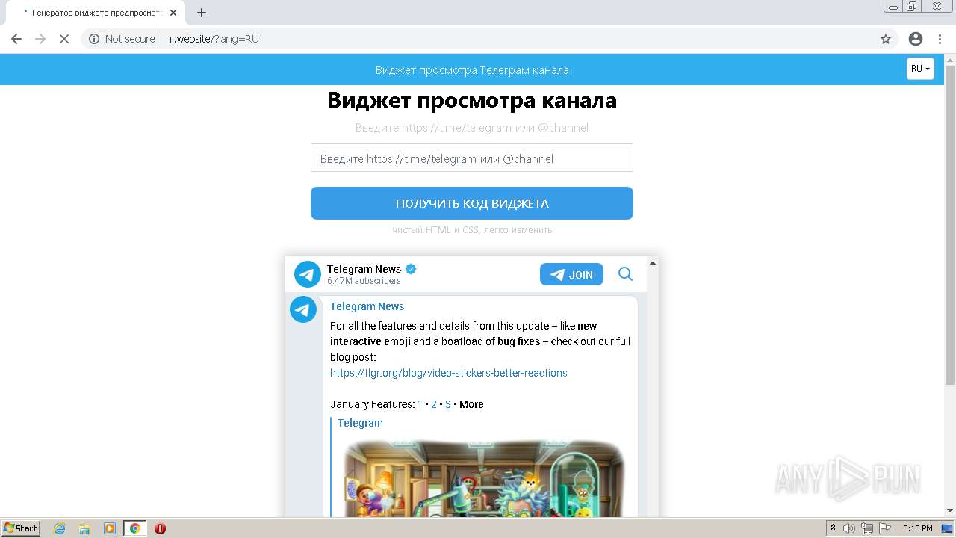Screen dimensions: 956x538
Task: Open the tlgr.org video-stickers blog link
Action: click(449, 373)
